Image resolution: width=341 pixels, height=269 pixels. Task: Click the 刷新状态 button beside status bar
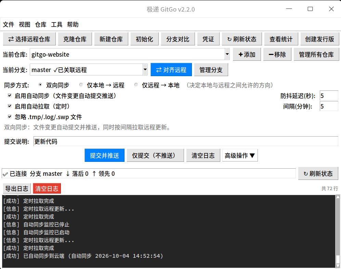[318, 173]
